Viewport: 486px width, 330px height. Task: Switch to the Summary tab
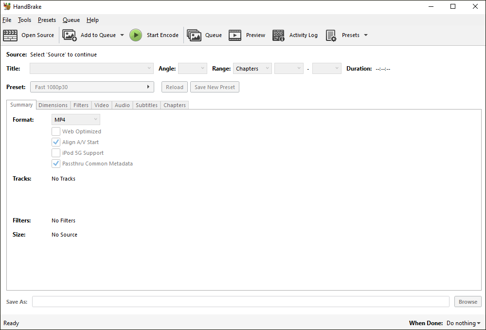pyautogui.click(x=21, y=105)
